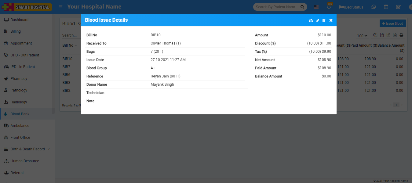The image size is (412, 183).
Task: Open OPD - Out Patient section
Action: coord(24,55)
